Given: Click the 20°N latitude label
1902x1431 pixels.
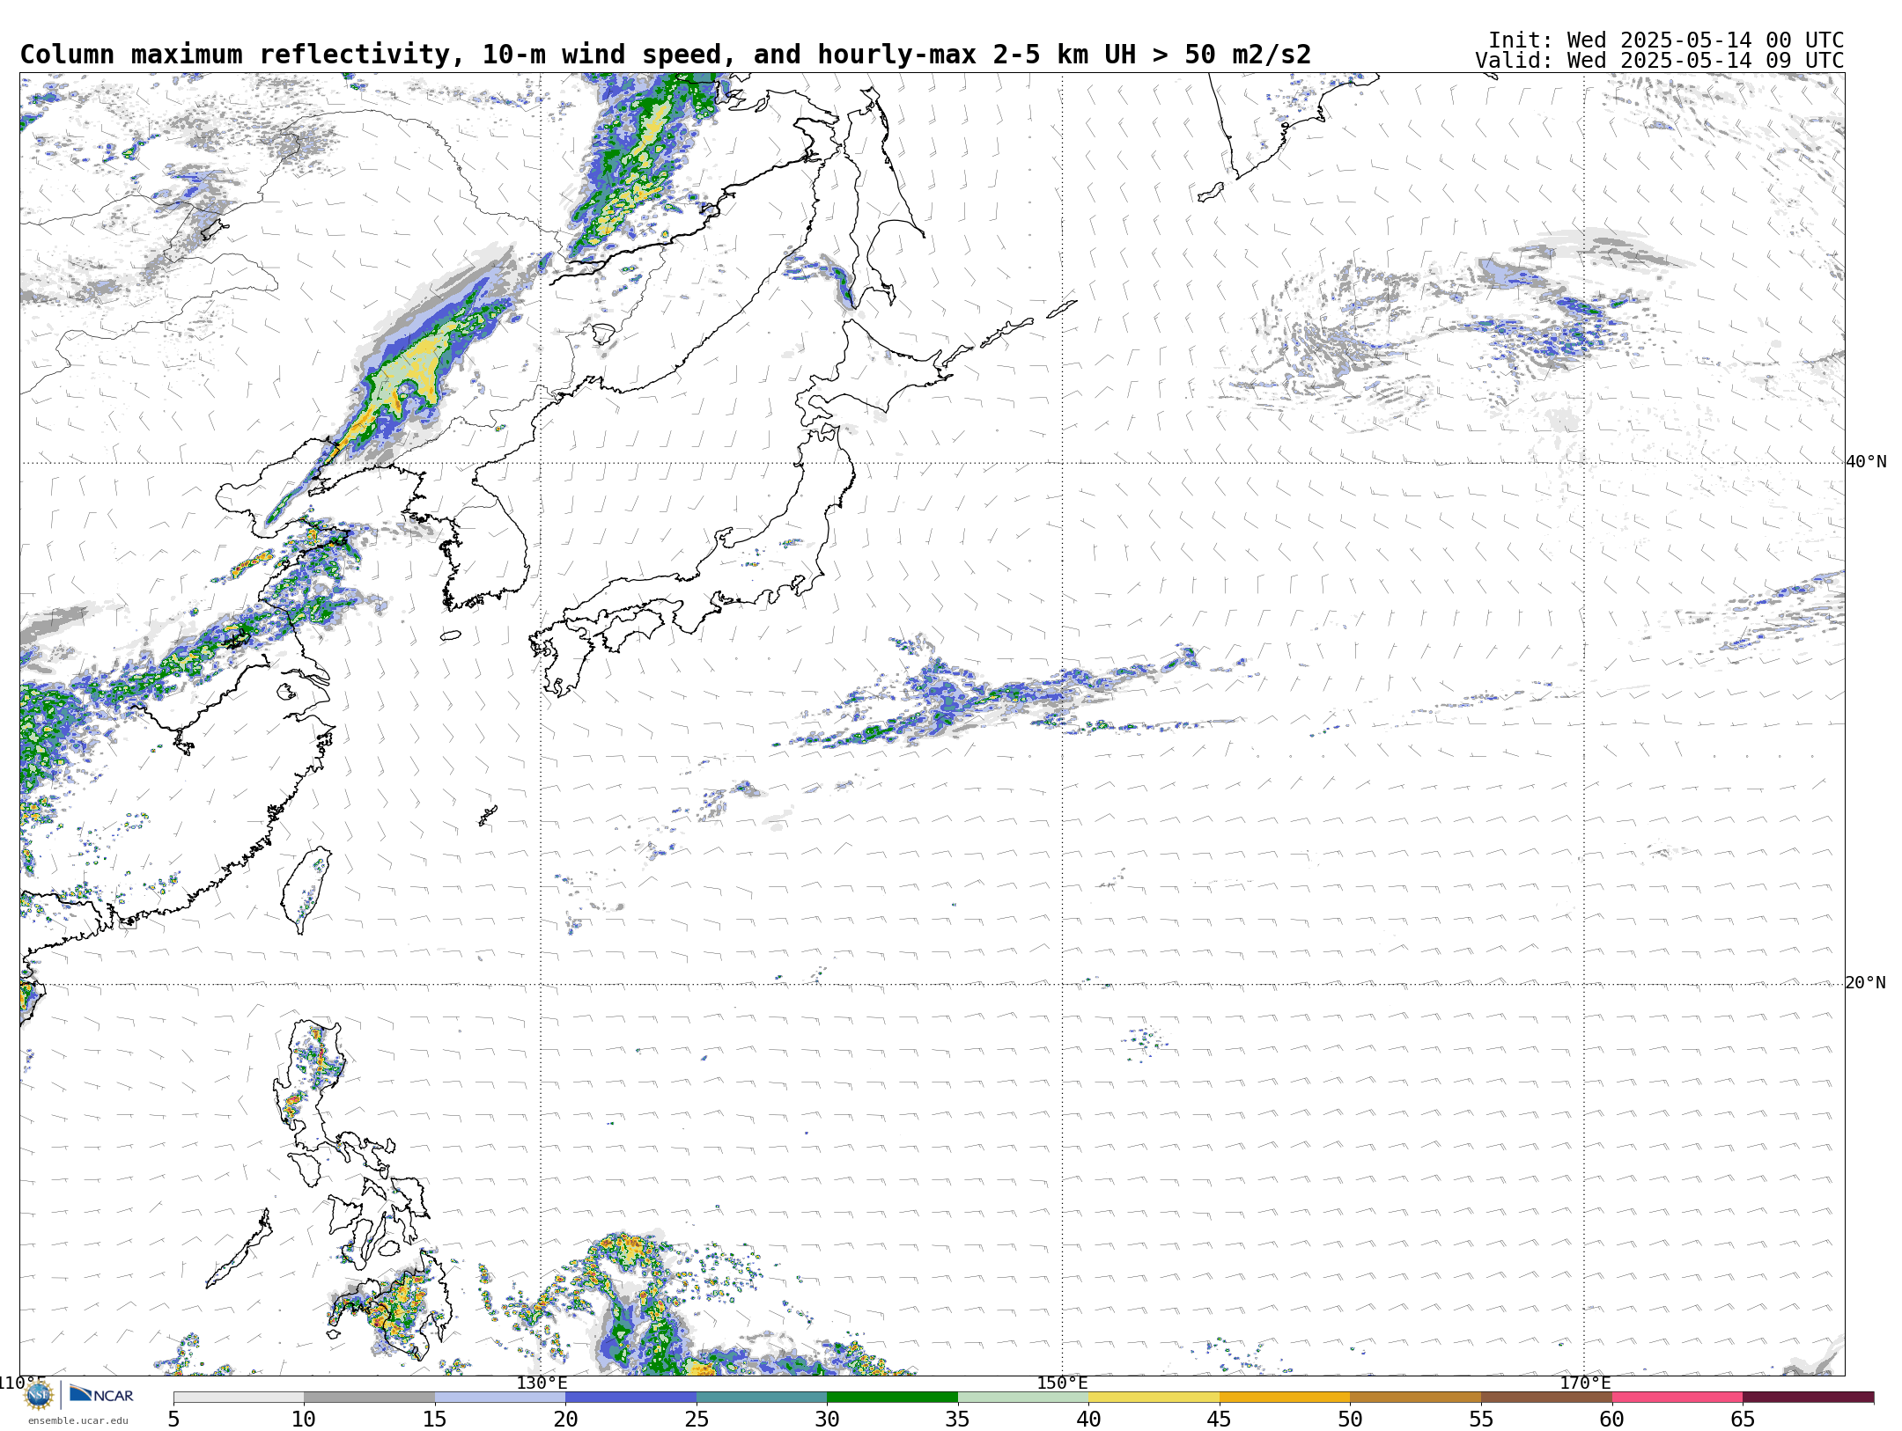Looking at the screenshot, I should point(1866,983).
